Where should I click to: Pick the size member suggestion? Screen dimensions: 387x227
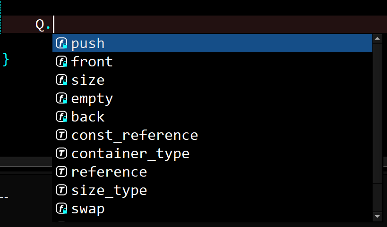pos(212,80)
